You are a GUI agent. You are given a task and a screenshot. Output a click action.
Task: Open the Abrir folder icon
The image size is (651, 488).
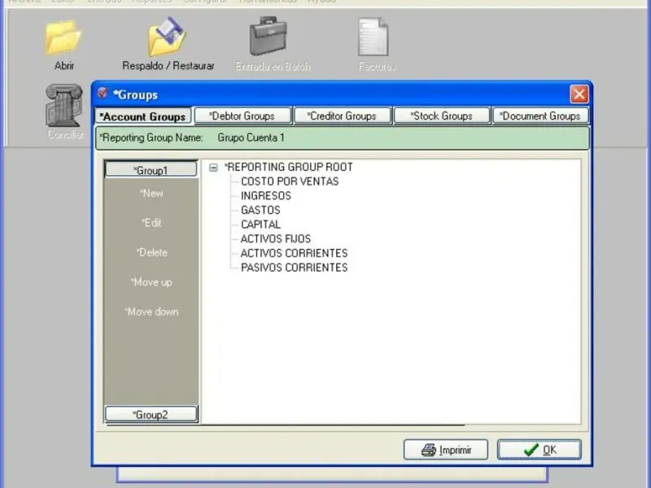pos(63,37)
